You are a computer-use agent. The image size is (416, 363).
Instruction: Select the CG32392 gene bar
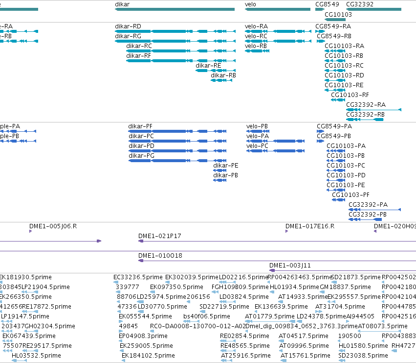[373, 9]
